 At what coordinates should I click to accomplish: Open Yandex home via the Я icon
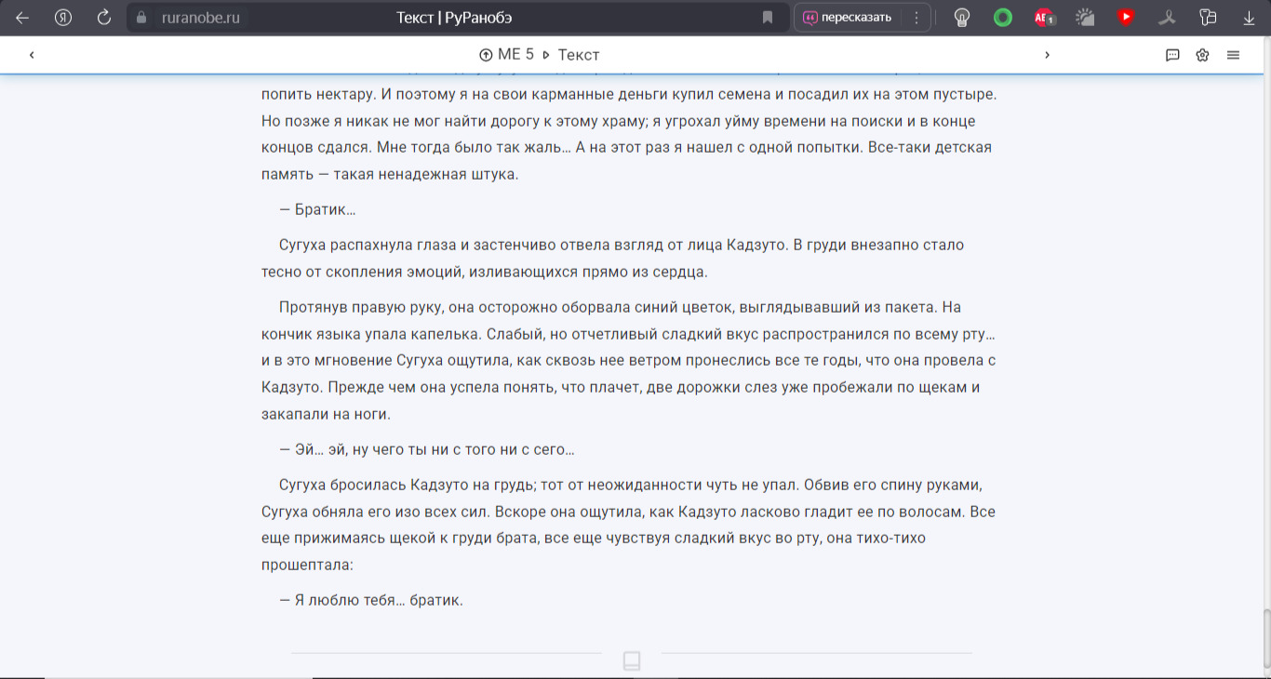pyautogui.click(x=63, y=18)
